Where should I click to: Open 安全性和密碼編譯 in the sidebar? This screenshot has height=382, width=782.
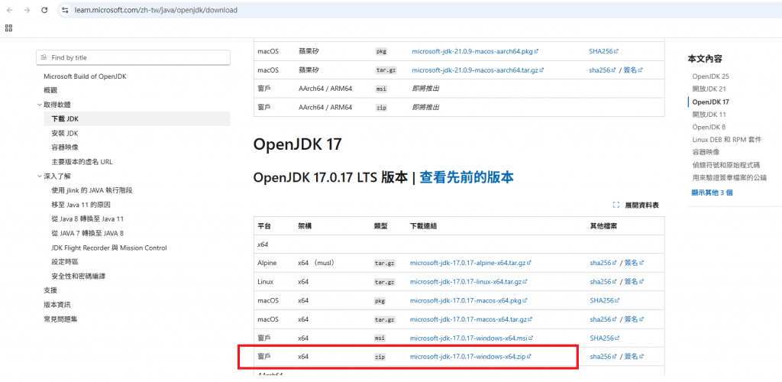(79, 276)
